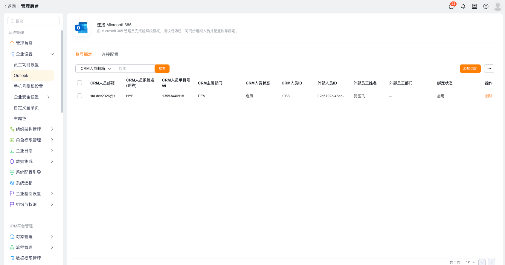Open the notifications bell
Viewport: 505px width, 265px height.
tap(463, 6)
